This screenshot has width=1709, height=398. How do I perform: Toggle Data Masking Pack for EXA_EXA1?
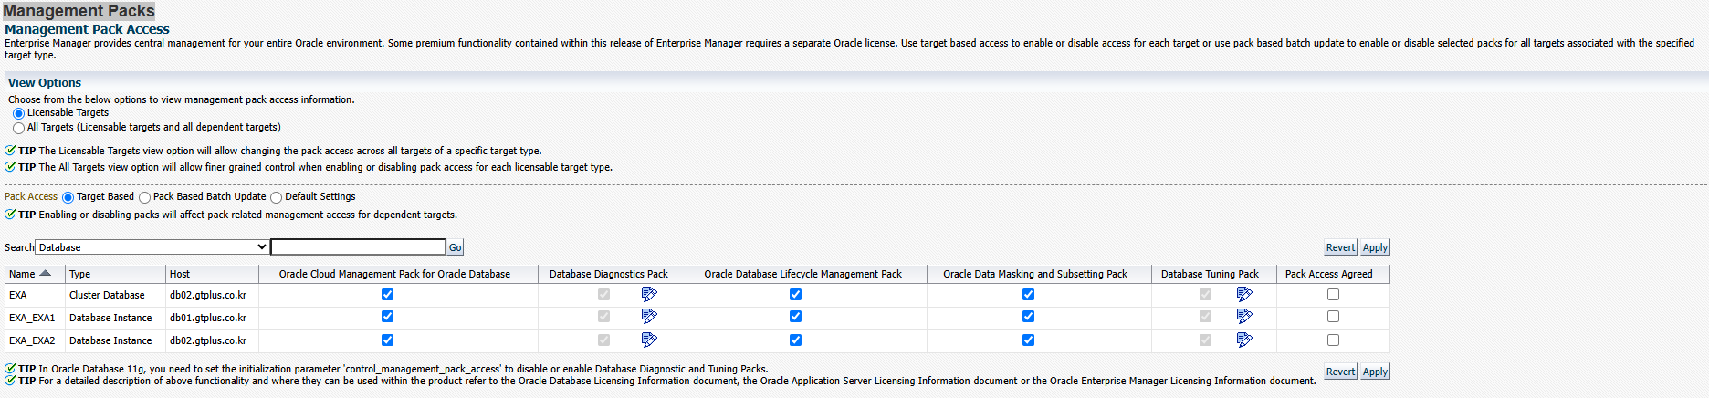point(1028,316)
